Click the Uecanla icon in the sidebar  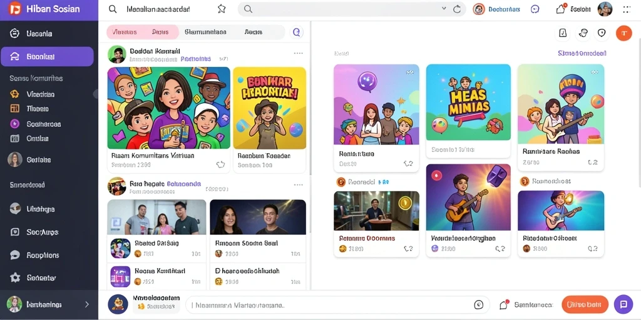click(x=14, y=34)
